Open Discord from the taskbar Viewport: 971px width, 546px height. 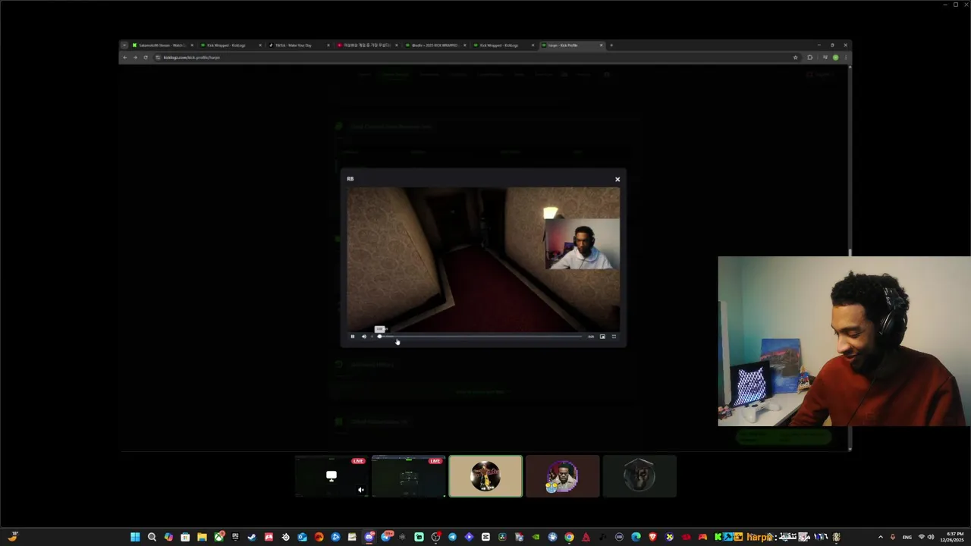369,537
